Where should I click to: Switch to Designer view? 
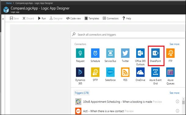click(x=56, y=18)
